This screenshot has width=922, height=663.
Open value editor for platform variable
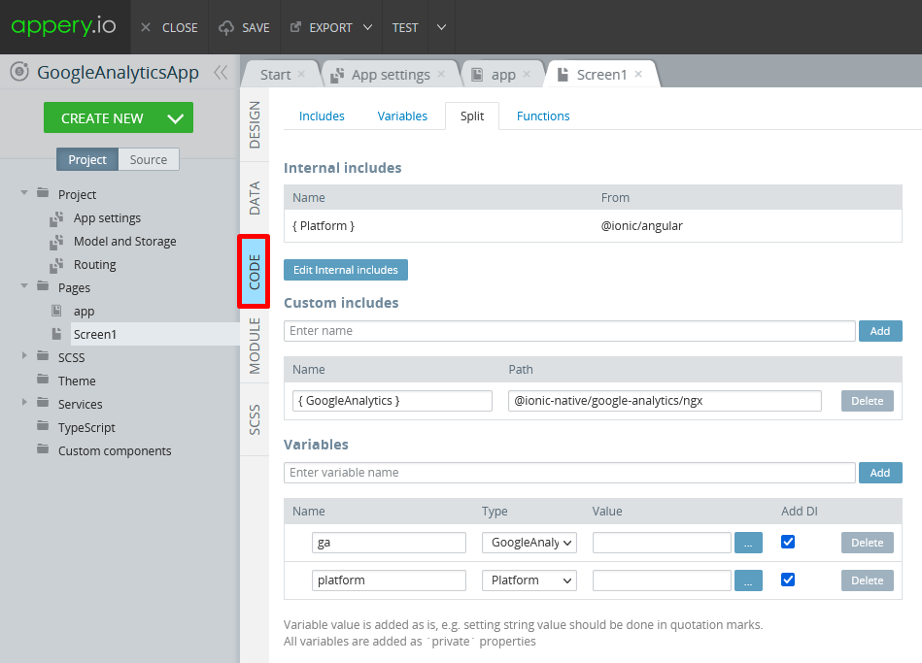tap(748, 580)
